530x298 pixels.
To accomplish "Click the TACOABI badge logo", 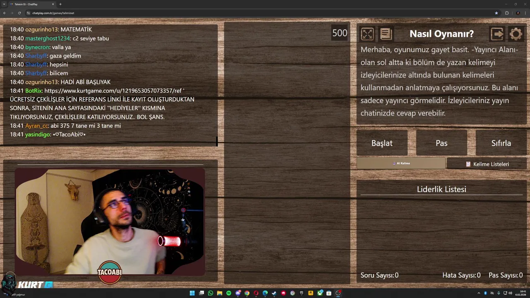I will click(110, 272).
